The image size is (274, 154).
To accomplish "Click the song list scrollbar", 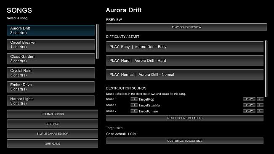I will click(97, 42).
